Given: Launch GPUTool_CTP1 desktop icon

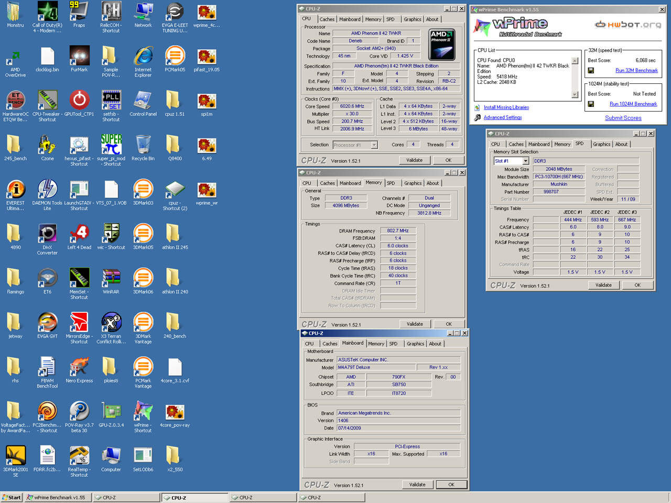Looking at the screenshot, I should (x=79, y=103).
